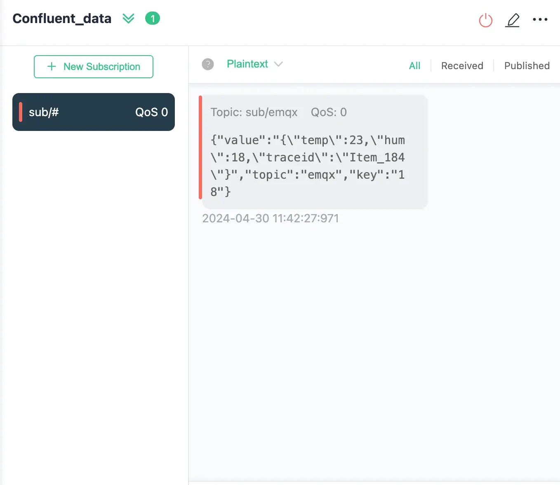Screen dimensions: 560x485
Task: Click the message timestamp below the bubble
Action: (271, 218)
